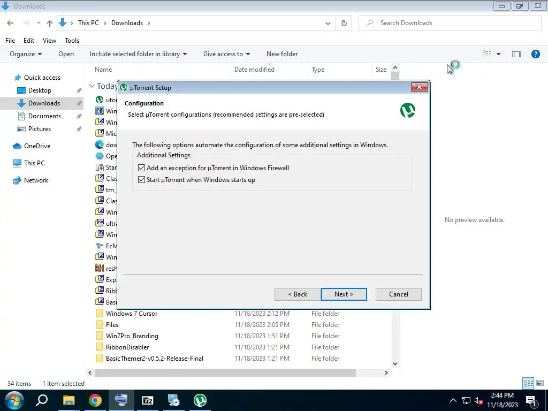Select the Files folder
The image size is (548, 411).
coord(112,325)
